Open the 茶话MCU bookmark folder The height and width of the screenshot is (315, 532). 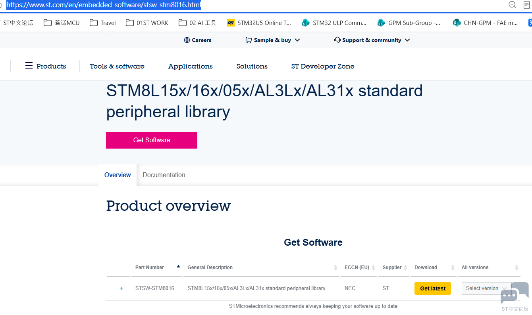62,23
